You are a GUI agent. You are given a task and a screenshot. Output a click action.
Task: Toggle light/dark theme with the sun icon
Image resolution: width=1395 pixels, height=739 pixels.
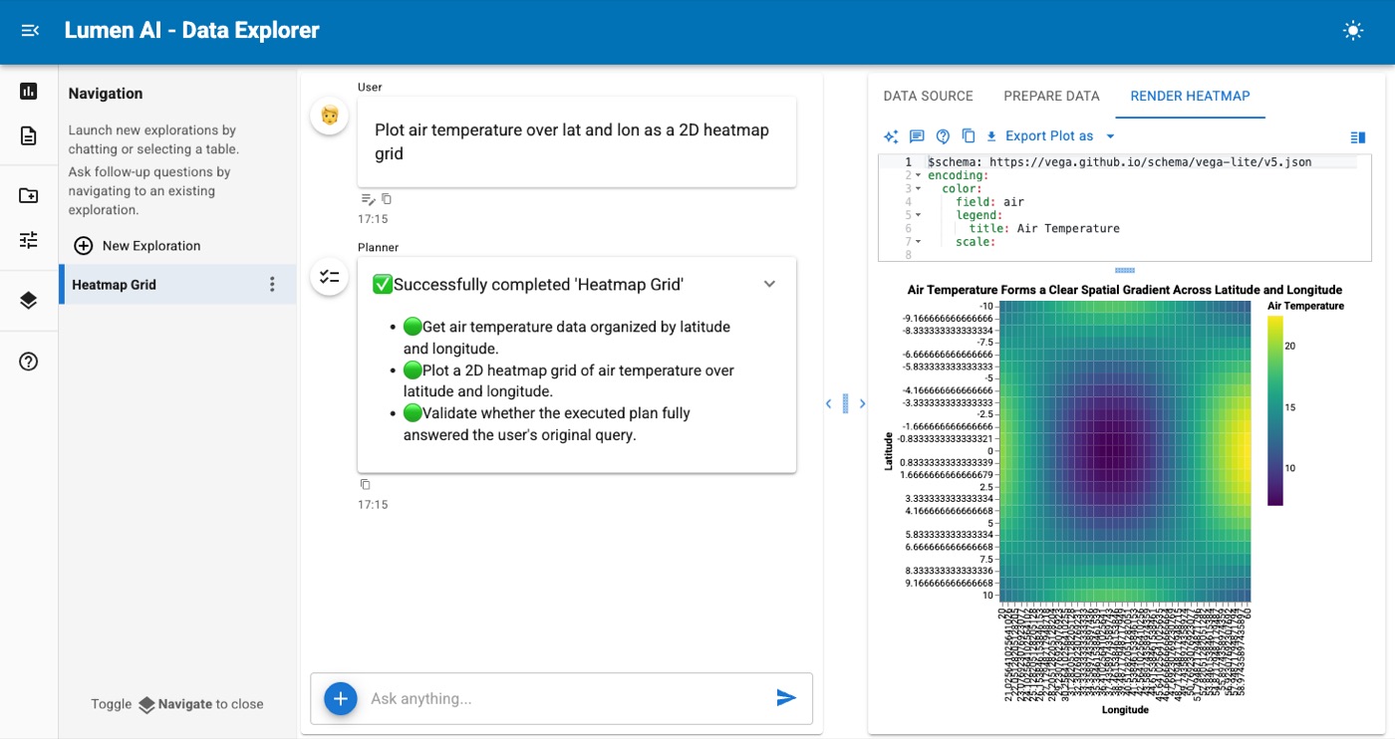coord(1352,31)
